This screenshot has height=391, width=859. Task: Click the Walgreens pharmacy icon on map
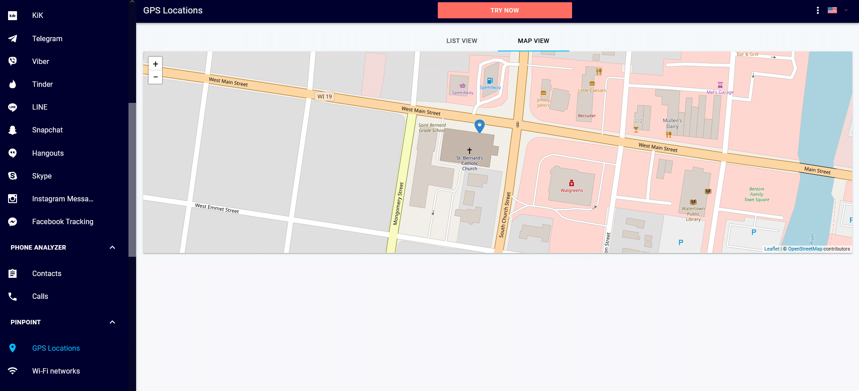click(x=572, y=183)
